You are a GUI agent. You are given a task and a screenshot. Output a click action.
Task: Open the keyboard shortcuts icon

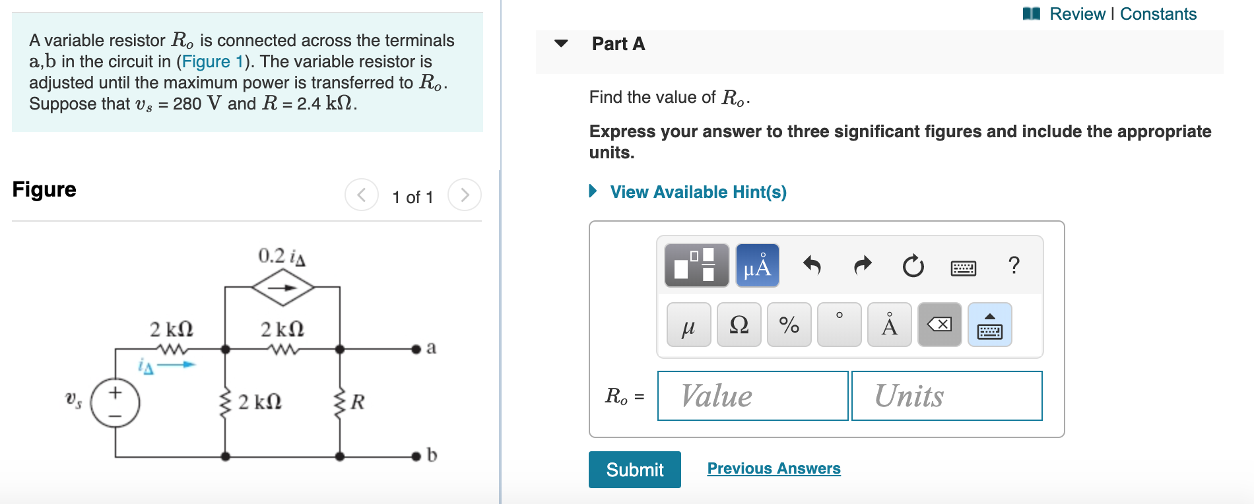[x=963, y=266]
